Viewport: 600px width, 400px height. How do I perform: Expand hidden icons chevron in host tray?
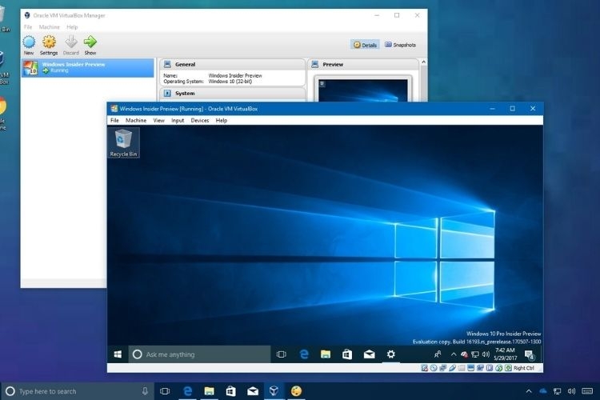pos(529,391)
